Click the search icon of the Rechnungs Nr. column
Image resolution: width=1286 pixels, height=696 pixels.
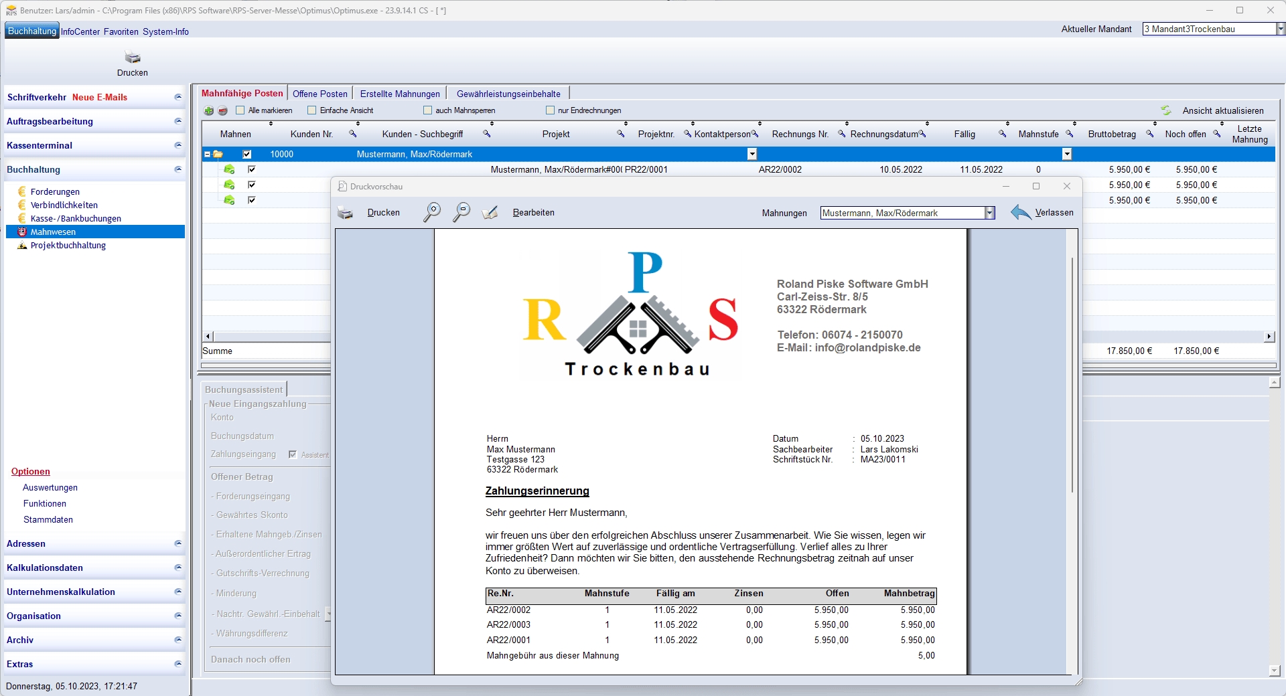[x=842, y=134]
